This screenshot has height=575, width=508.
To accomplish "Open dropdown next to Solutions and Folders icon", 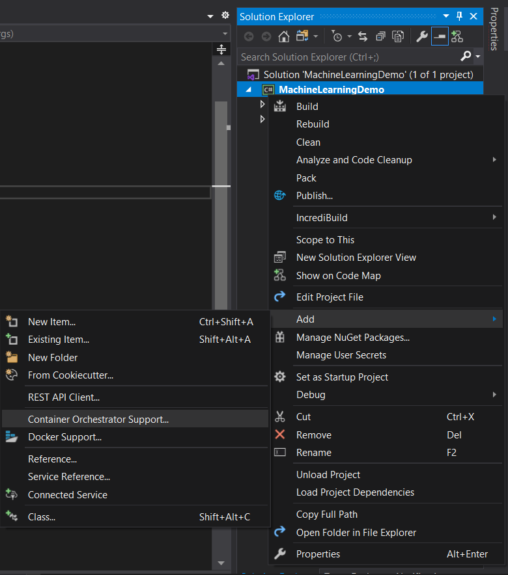I will tap(316, 36).
